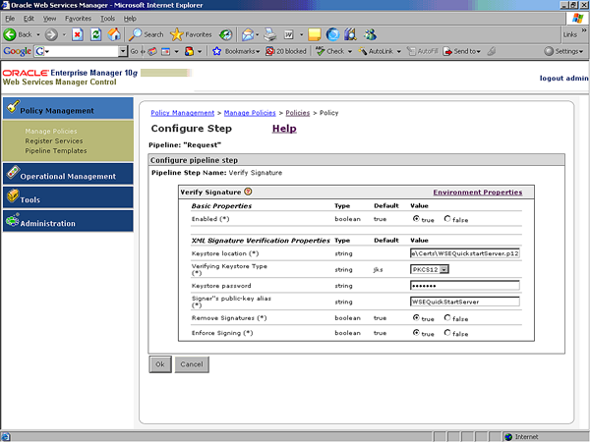Screen dimensions: 590x442
Task: Click the Cancel button
Action: coord(192,364)
